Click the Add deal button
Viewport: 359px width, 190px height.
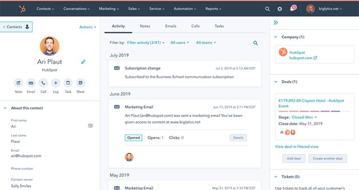294,158
